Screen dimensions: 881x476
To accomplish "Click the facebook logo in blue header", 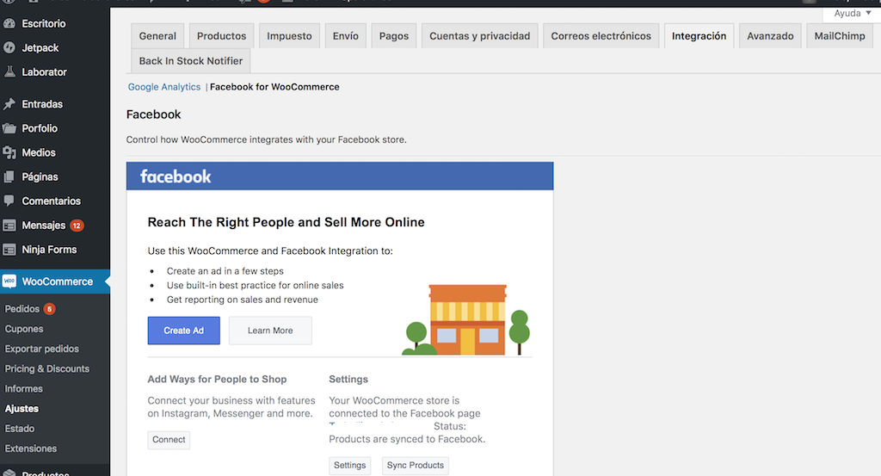I will pyautogui.click(x=176, y=176).
